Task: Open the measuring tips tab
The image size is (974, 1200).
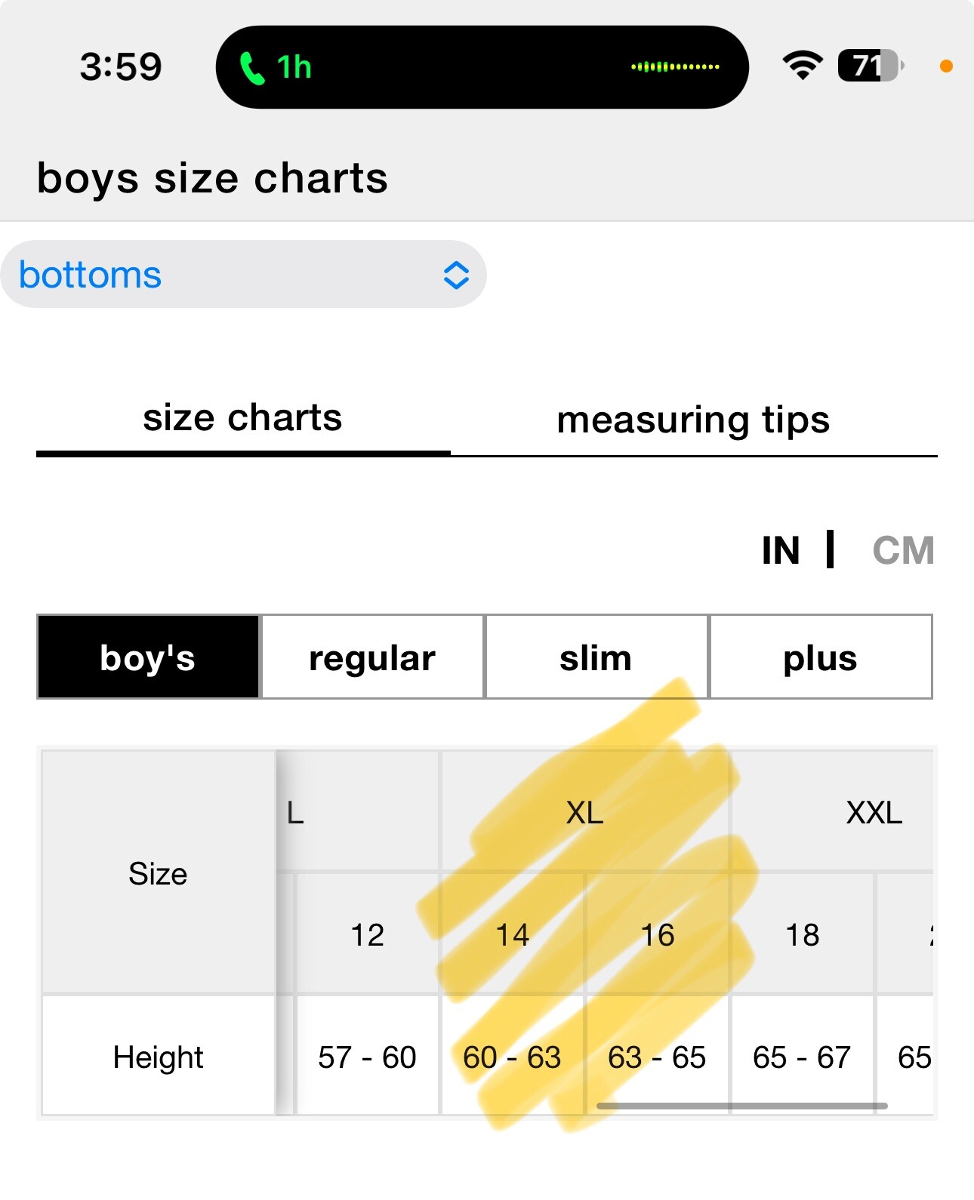Action: 694,420
